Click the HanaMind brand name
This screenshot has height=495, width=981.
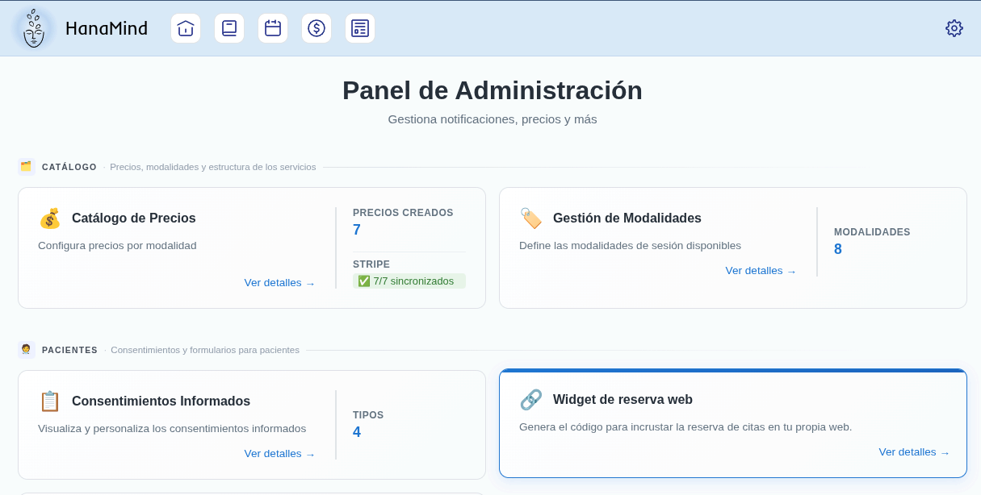click(107, 28)
